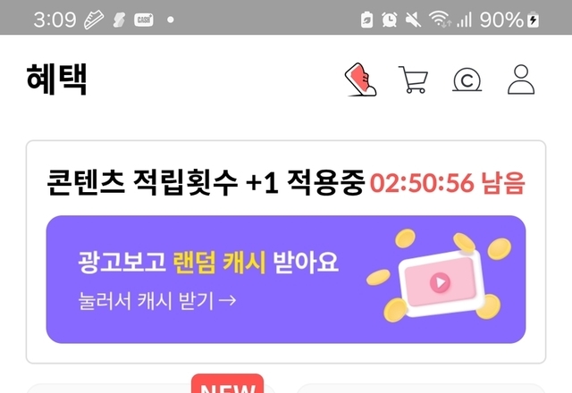Tap the CASH notification icon in status bar

tap(144, 20)
